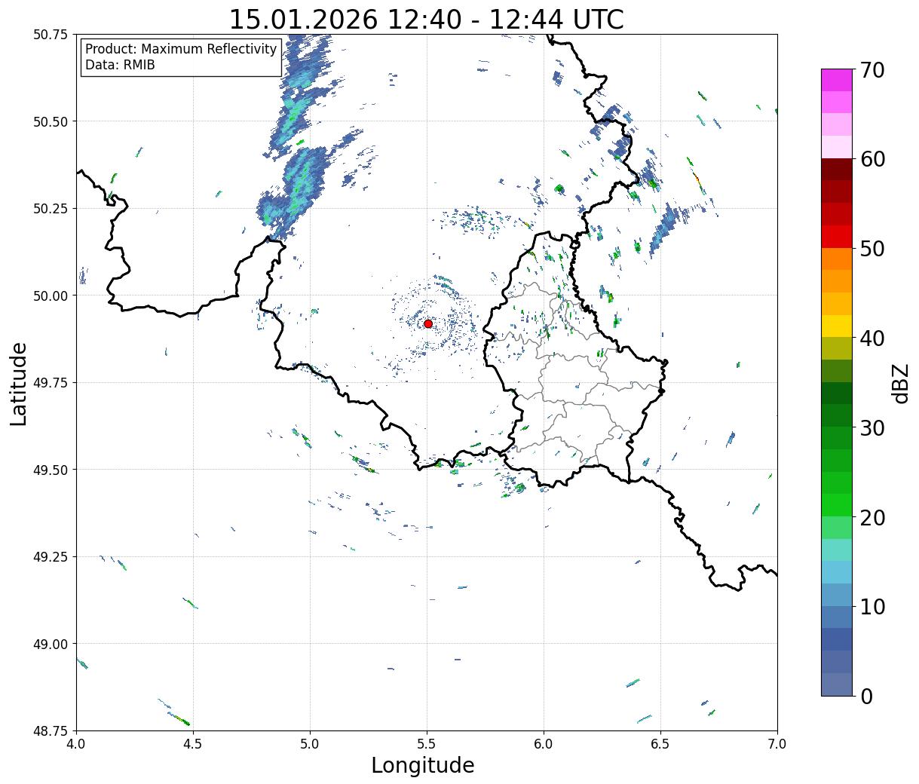Viewport: 919px width, 784px height.
Task: Click the longitude tick label '5.5'
Action: pyautogui.click(x=427, y=744)
